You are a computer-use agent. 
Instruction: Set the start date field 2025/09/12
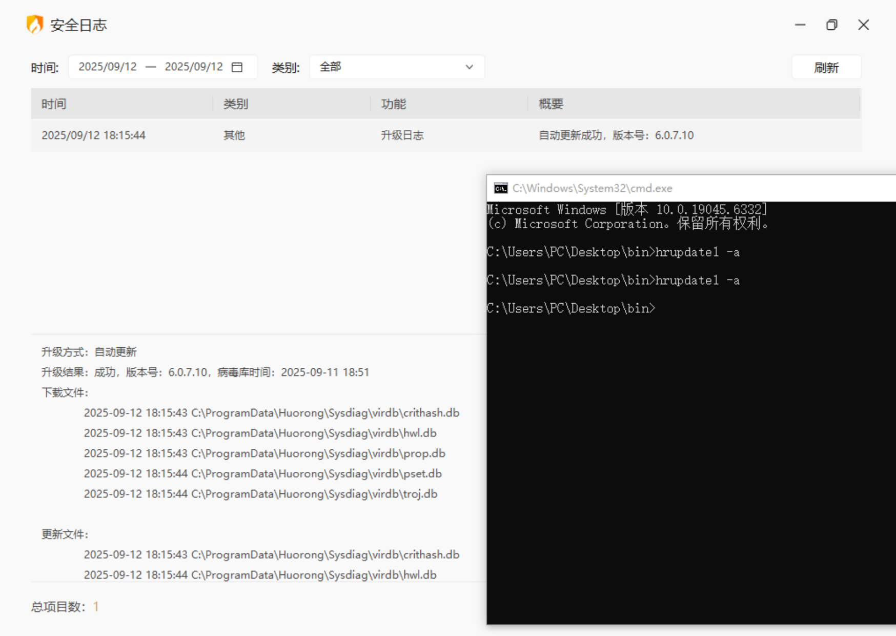pos(108,67)
